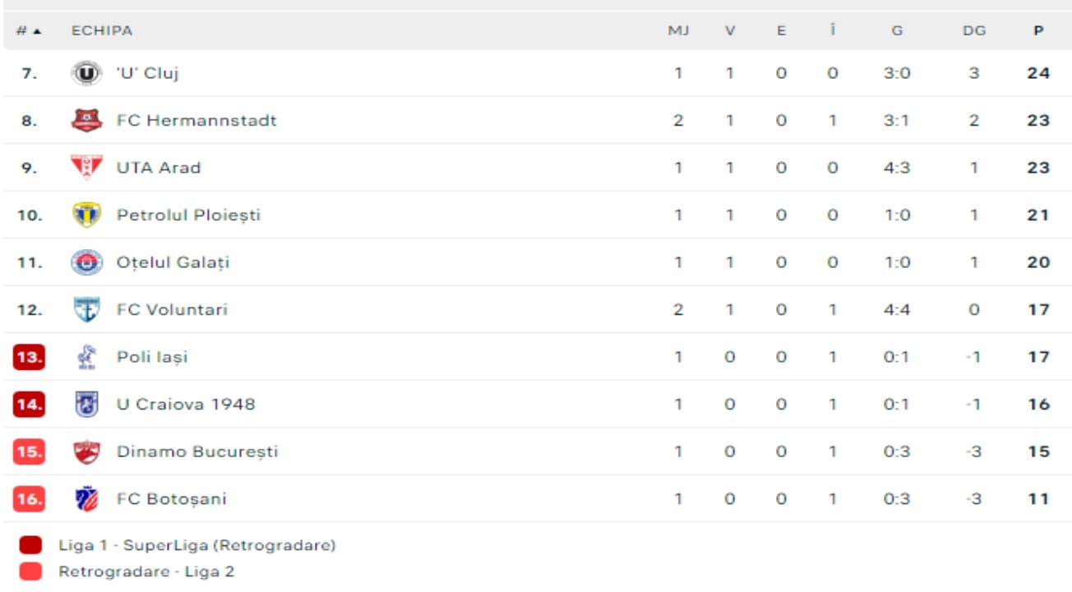Sort table by the # rank column
1072x592 pixels.
29,31
